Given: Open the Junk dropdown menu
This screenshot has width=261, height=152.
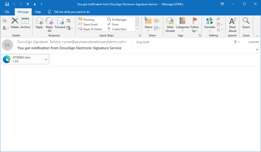Looking at the screenshot, I should coord(6,28).
